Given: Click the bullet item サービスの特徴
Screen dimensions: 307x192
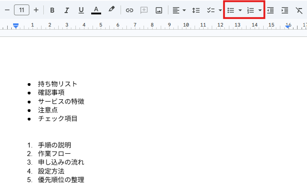Looking at the screenshot, I should (x=61, y=101).
